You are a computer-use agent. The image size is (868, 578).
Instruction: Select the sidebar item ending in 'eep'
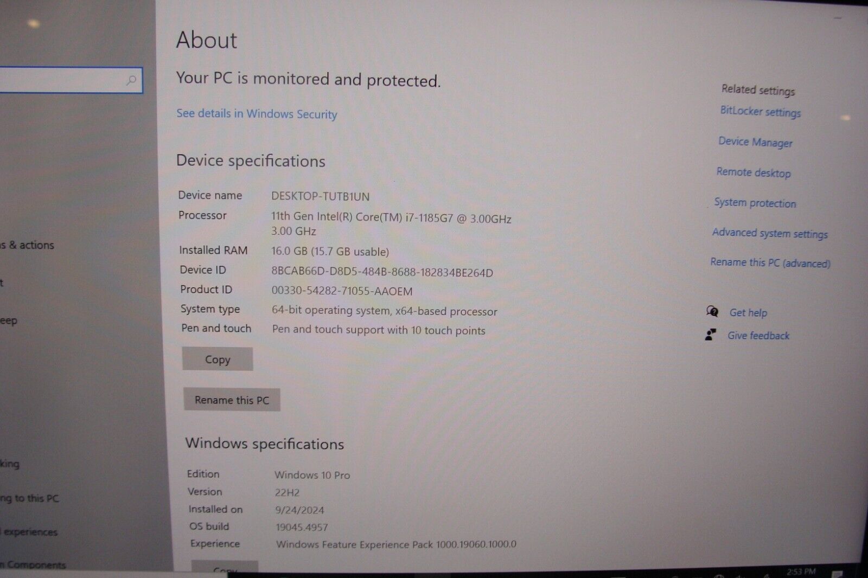coord(9,320)
